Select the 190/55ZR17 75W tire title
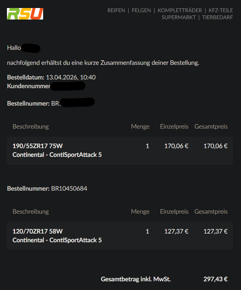The width and height of the screenshot is (241, 290). [38, 146]
